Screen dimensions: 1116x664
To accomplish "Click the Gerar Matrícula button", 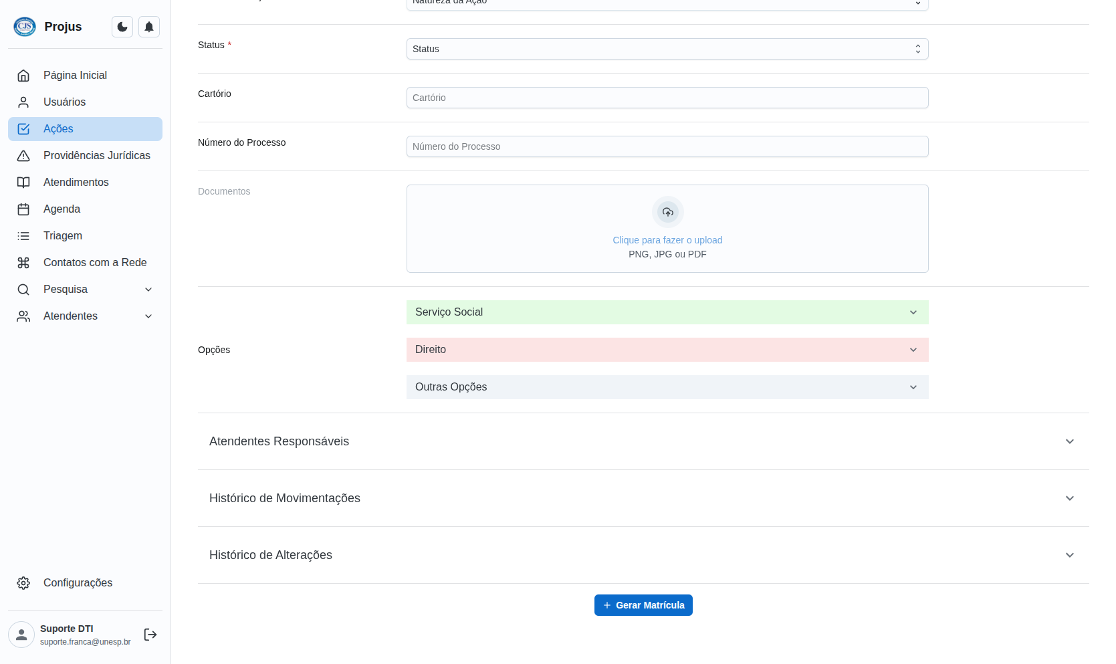I will tap(643, 605).
